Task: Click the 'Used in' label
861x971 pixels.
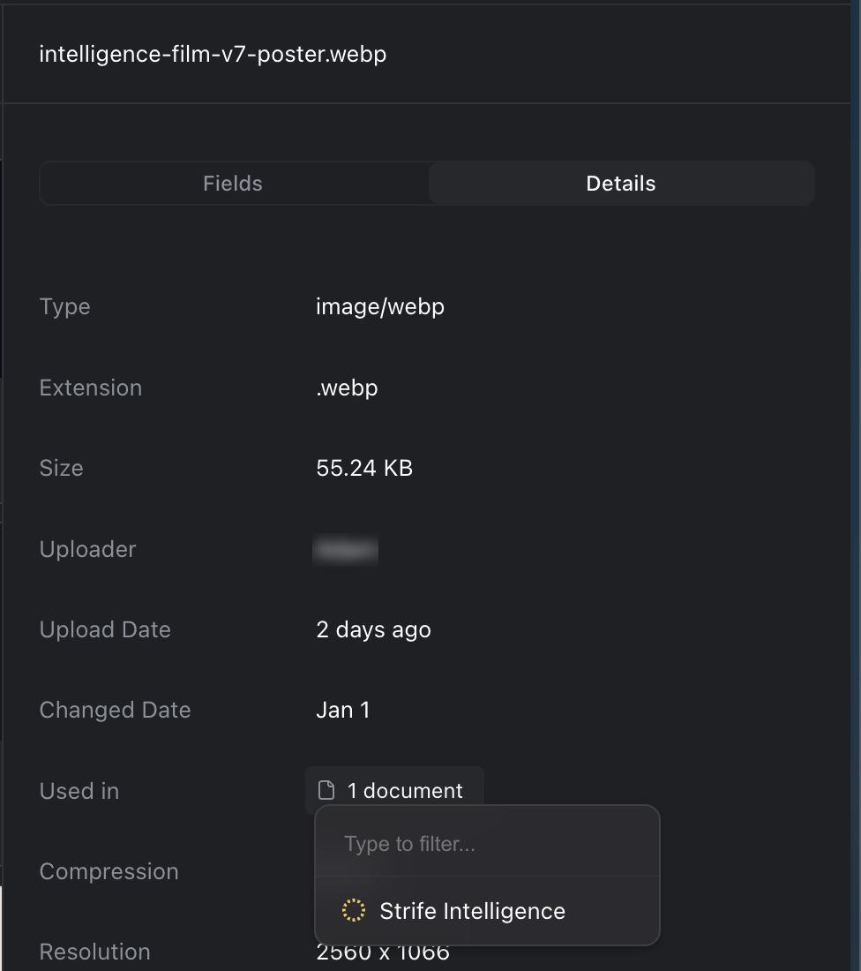Action: point(79,791)
